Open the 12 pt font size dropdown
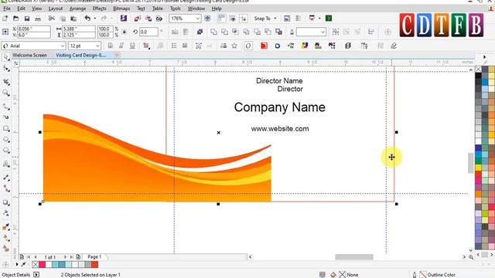Screen dimensions: 495x278 [97, 46]
